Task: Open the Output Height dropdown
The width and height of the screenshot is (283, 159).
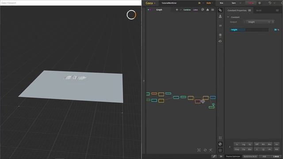Action: point(259,22)
